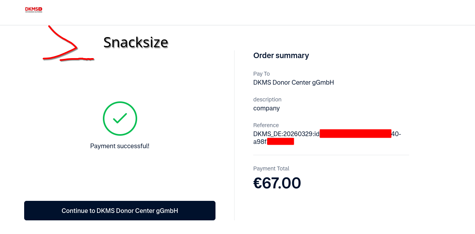Click the "Pay To" label
This screenshot has height=234, width=475.
[261, 74]
